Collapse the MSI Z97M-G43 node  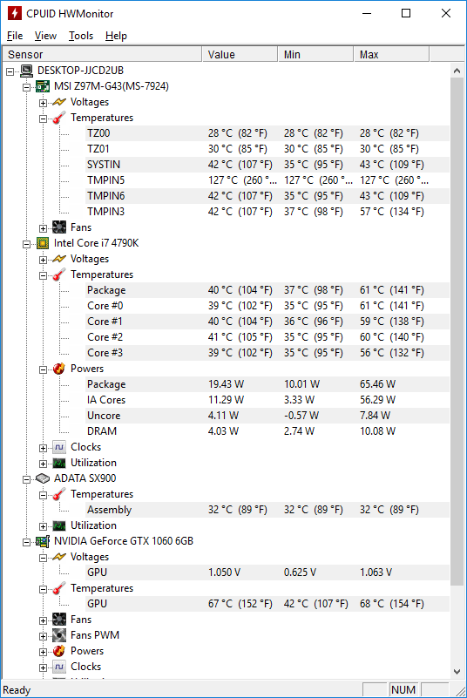point(26,87)
